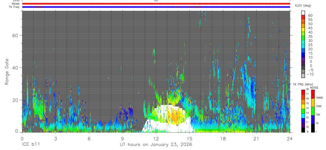This screenshot has width=326, height=150.
Task: Click the 'Range Gate' y-axis title
Action: click(7, 72)
